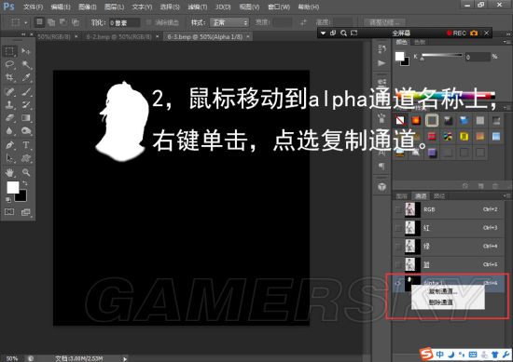Screen dimensions: 513x362
Task: Open the Color panel flyout menu
Action: coord(506,42)
